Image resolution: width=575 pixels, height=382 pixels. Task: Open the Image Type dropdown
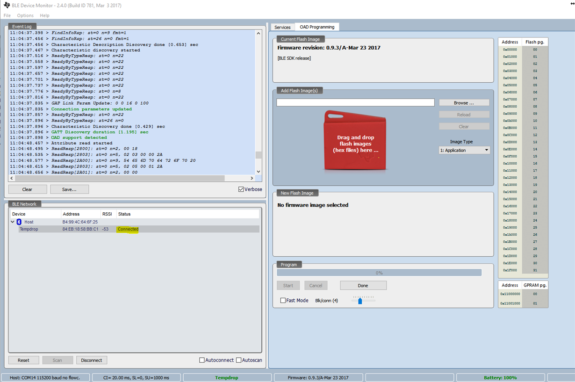[x=464, y=150]
